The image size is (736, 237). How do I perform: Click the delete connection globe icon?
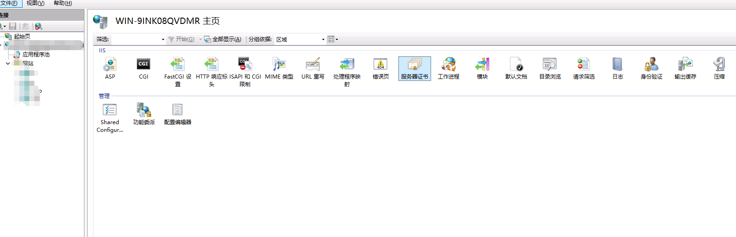[x=38, y=27]
